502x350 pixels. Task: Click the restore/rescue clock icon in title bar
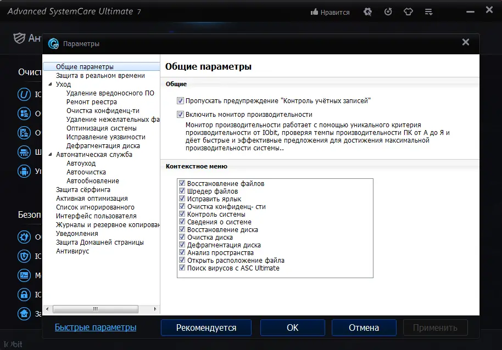[x=388, y=12]
